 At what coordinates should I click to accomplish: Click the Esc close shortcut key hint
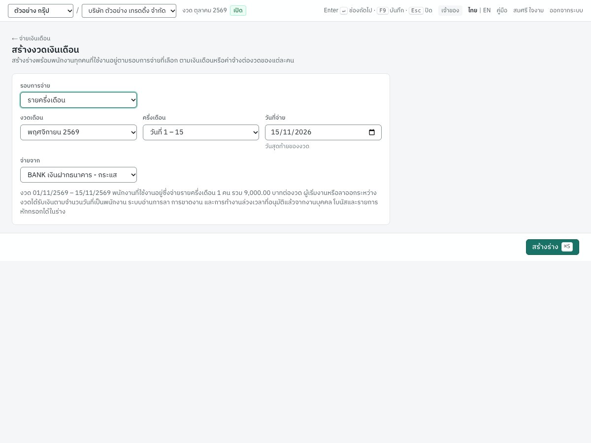[416, 10]
